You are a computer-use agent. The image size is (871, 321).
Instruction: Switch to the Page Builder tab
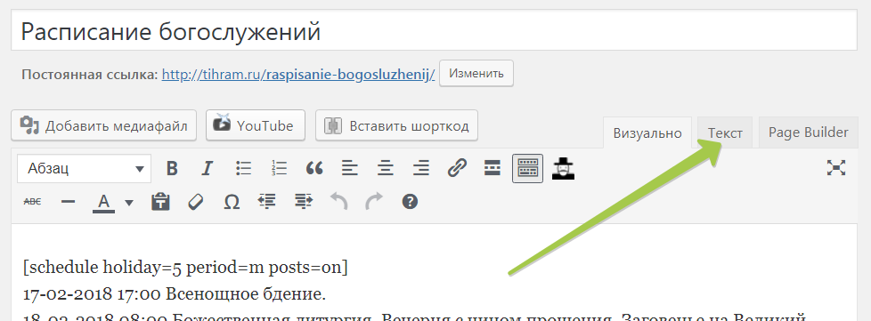pos(809,133)
